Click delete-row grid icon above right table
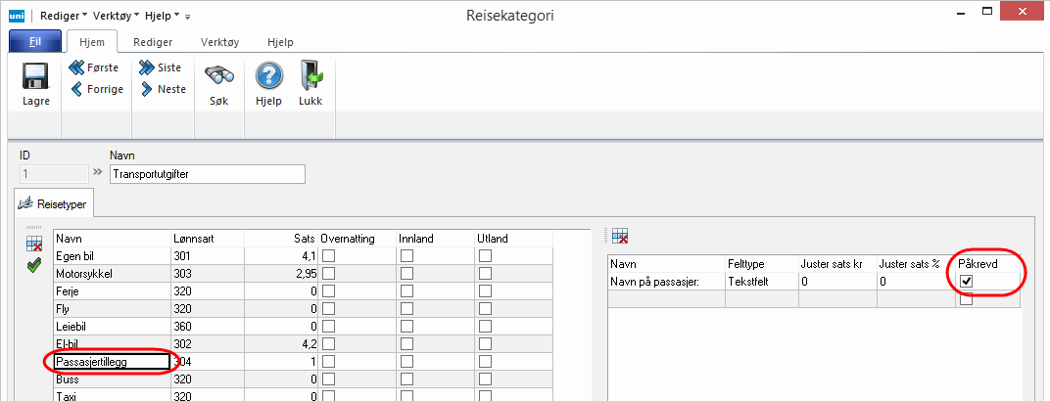 [x=619, y=236]
